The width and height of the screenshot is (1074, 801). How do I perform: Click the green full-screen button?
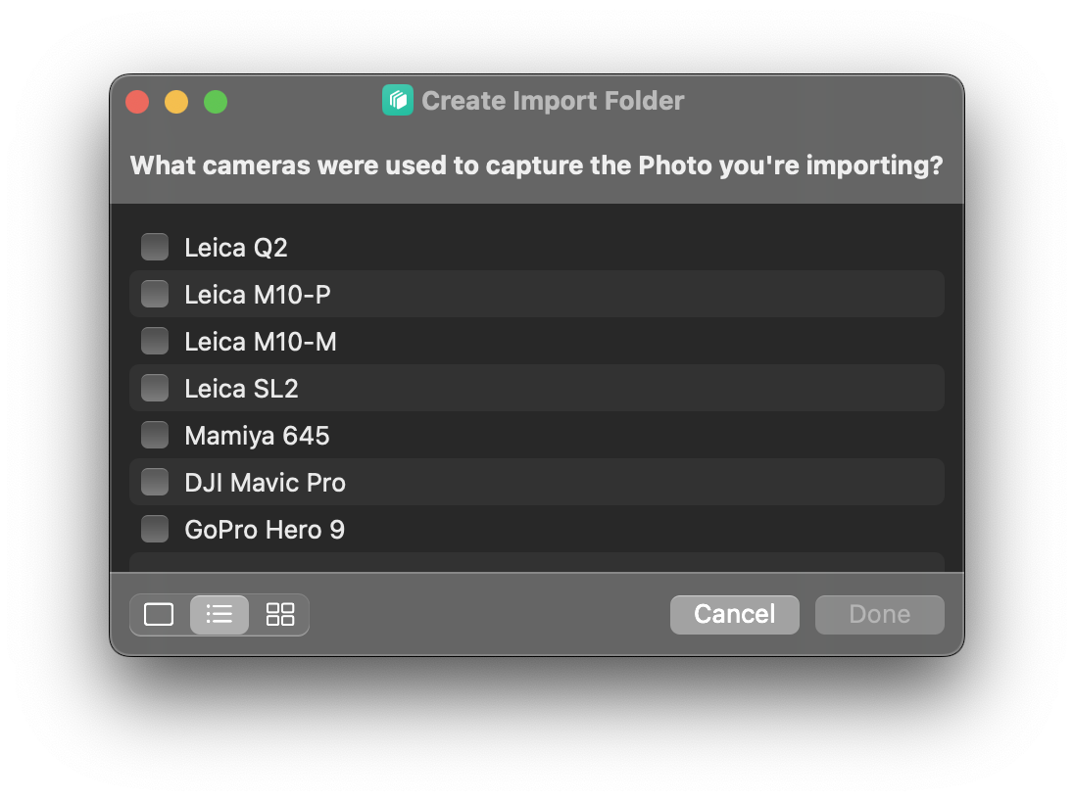coord(216,101)
